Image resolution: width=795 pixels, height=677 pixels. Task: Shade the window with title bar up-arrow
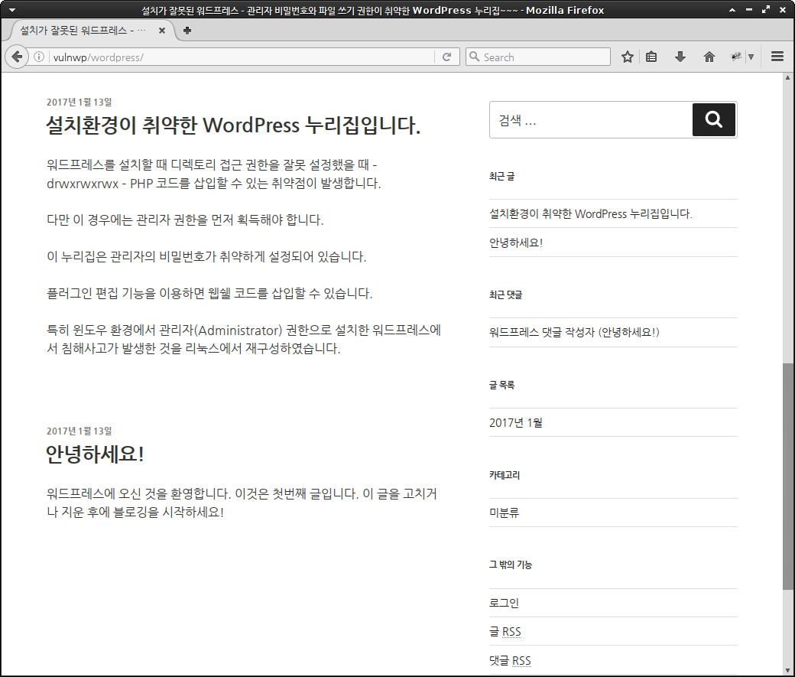click(x=732, y=10)
